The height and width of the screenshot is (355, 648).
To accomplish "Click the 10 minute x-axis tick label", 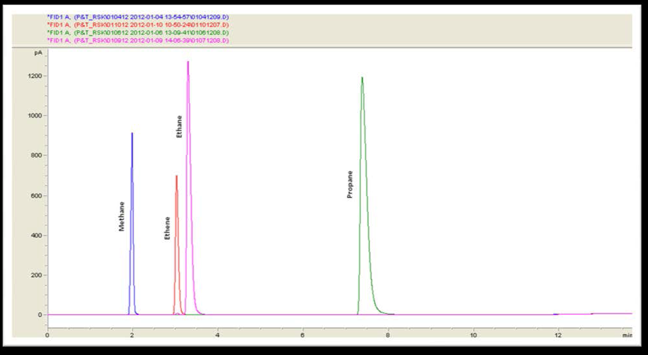I will point(473,334).
